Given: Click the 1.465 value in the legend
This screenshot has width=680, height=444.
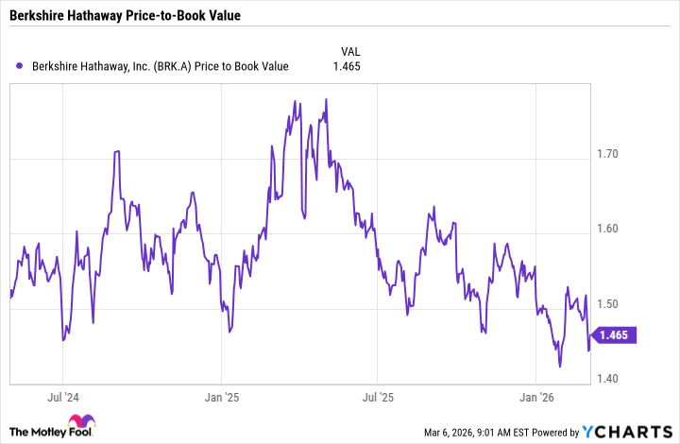Looking at the screenshot, I should (345, 66).
